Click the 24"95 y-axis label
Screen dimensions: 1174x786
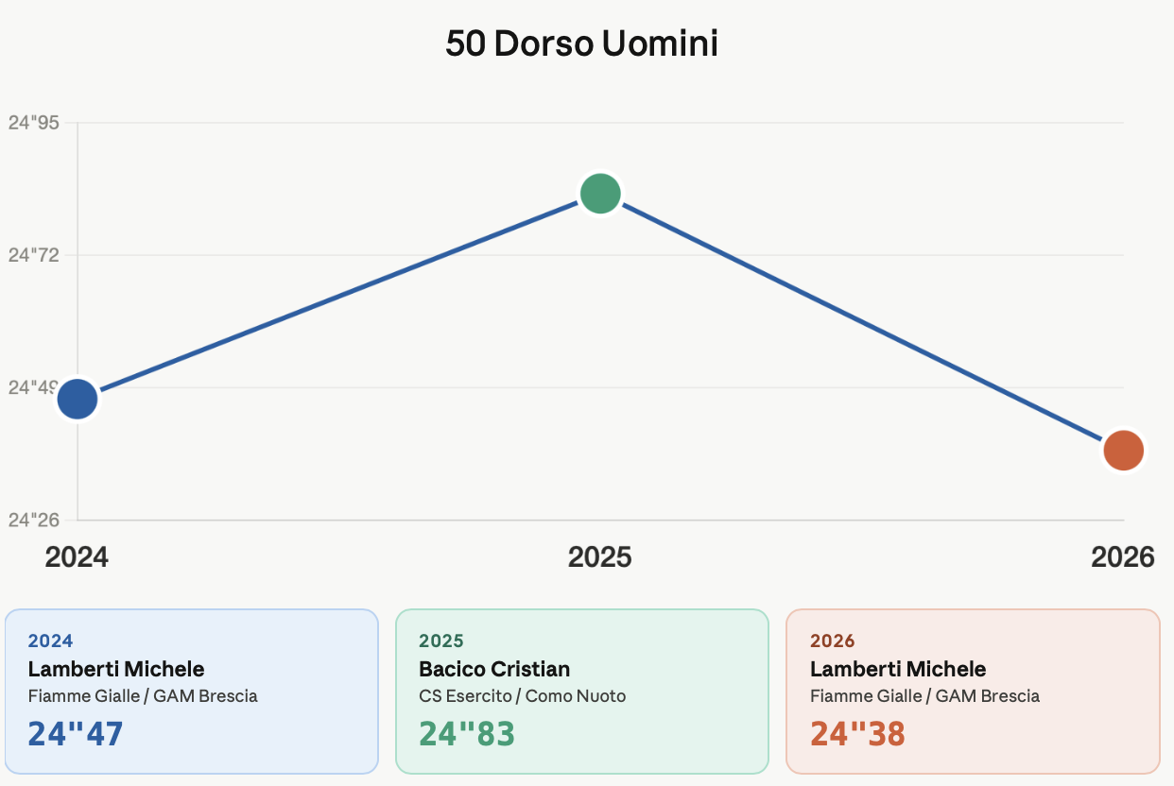click(34, 123)
